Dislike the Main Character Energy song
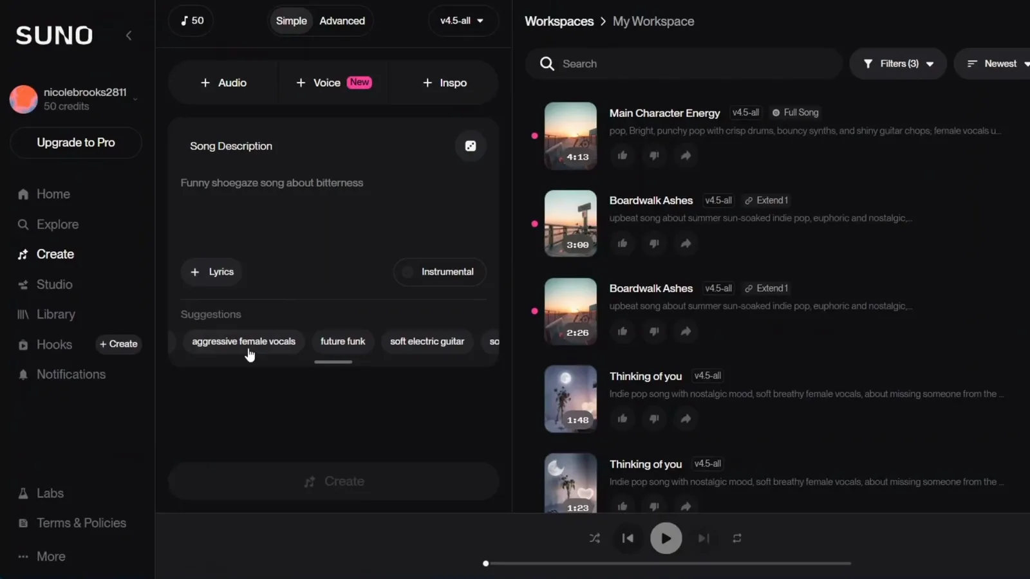 click(654, 156)
